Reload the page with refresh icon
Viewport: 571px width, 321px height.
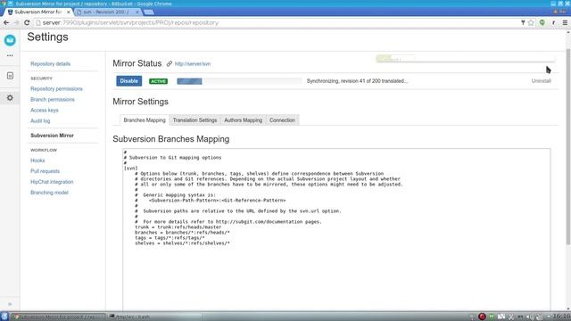pos(27,22)
